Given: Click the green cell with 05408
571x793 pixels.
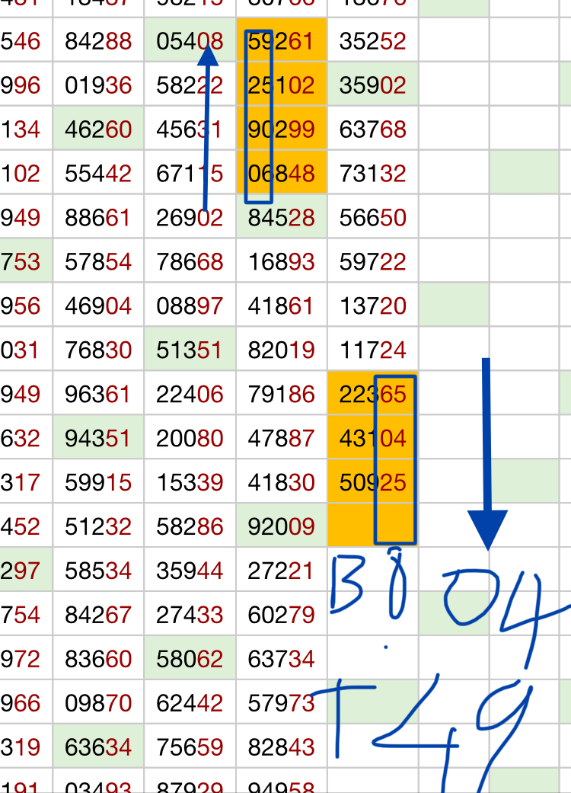Looking at the screenshot, I should 190,40.
